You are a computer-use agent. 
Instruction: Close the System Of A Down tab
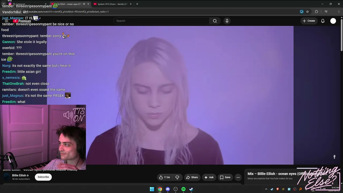click(131, 4)
